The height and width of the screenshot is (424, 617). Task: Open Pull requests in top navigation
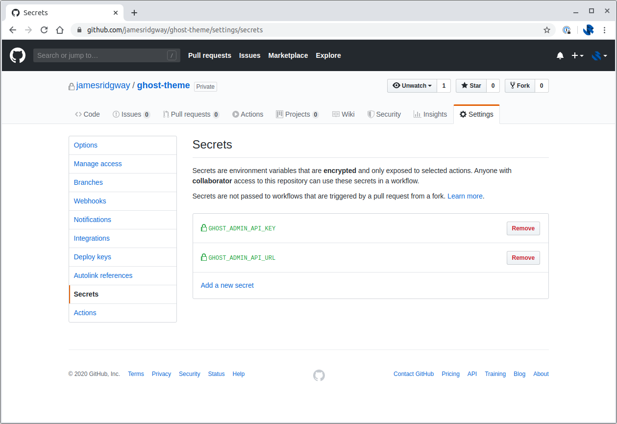210,55
